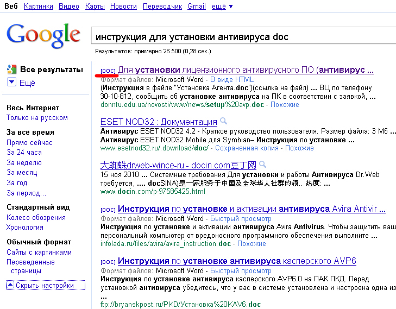This screenshot has height=309, width=396.
Task: Open the Avira Antivir installation instruction result
Action: pyautogui.click(x=252, y=209)
